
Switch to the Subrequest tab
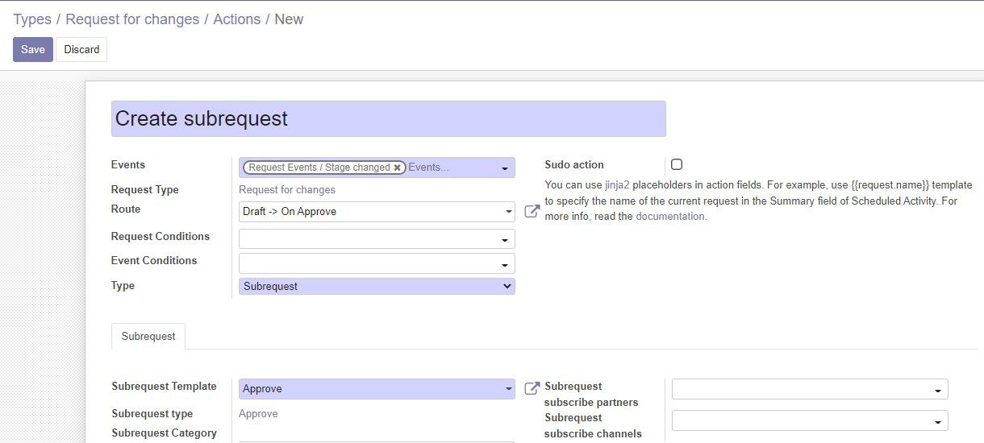point(148,337)
